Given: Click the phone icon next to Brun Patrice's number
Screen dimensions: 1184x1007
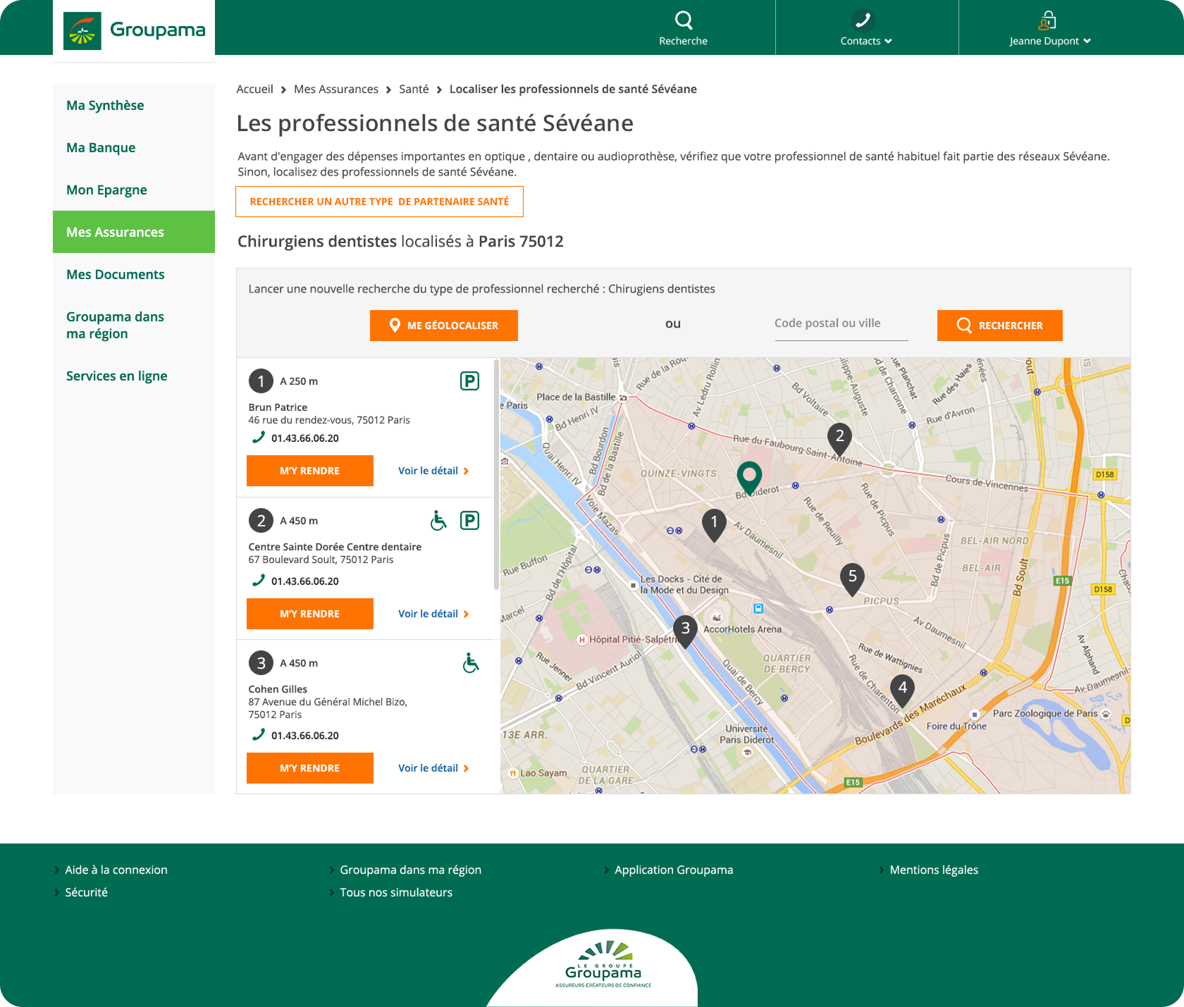Looking at the screenshot, I should tap(257, 438).
